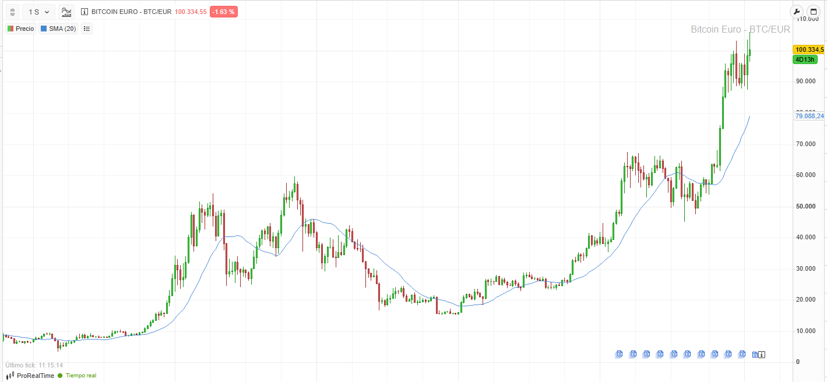827x382 pixels.
Task: Open the first news document icon
Action: pyautogui.click(x=619, y=354)
